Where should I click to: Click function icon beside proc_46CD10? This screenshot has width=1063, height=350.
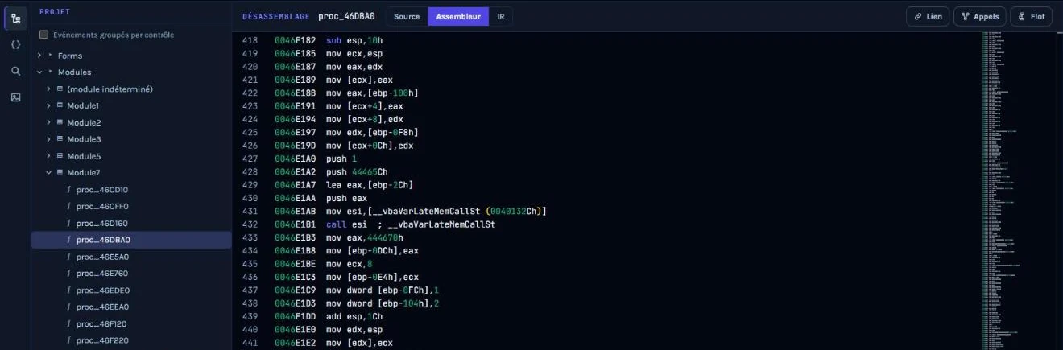69,190
